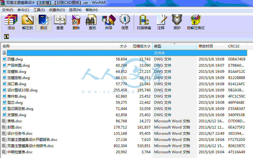Image resolution: width=253 pixels, height=158 pixels.
Task: Click the 删除 (Delete) toolbar icon
Action: tap(76, 20)
